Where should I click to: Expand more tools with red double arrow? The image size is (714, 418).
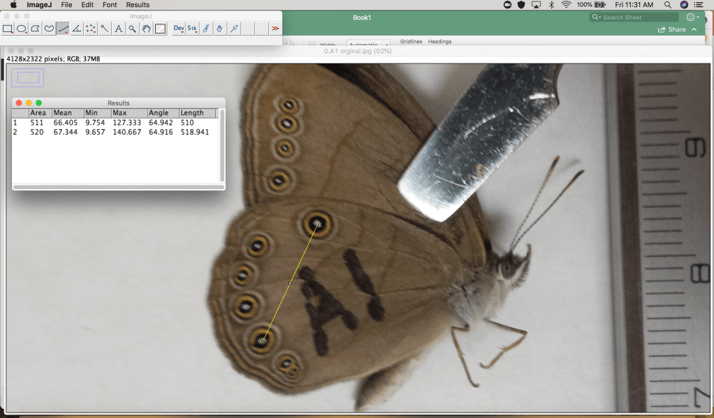(x=275, y=29)
